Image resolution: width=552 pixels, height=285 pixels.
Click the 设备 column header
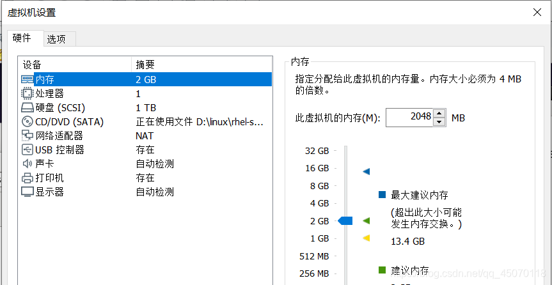pyautogui.click(x=74, y=65)
